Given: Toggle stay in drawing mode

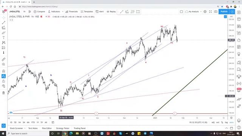Looking at the screenshot, I should pyautogui.click(x=3, y=76).
